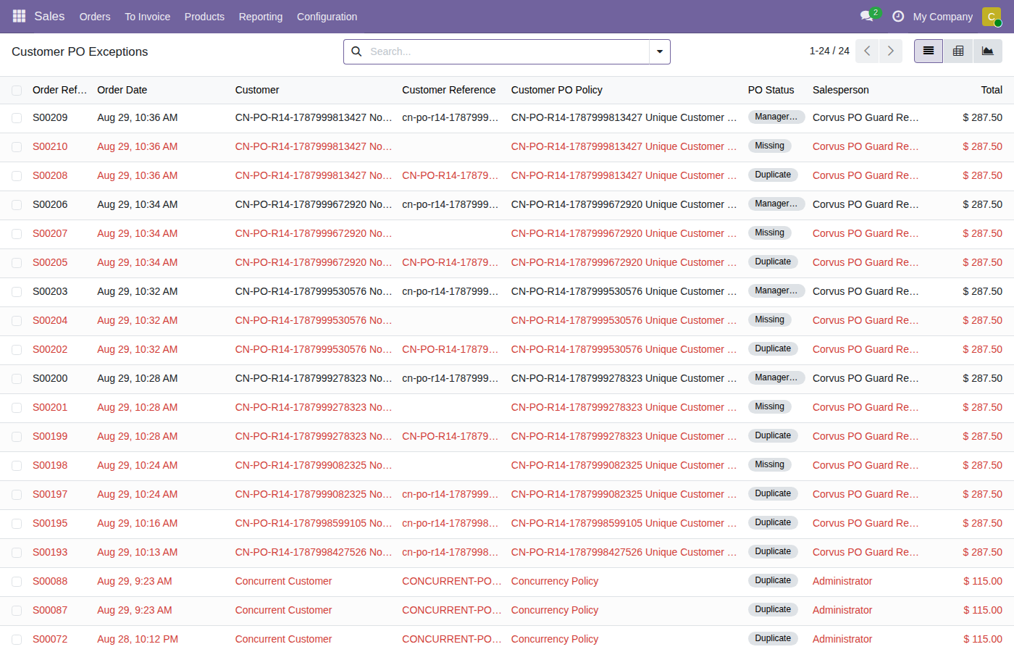Viewport: 1014px width, 652px height.
Task: Click the 1-24 / 24 pager counter
Action: 829,51
